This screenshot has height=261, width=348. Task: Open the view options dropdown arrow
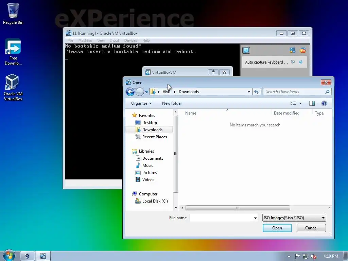300,103
